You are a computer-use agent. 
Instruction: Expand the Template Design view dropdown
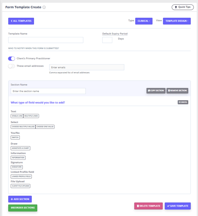[x=177, y=21]
